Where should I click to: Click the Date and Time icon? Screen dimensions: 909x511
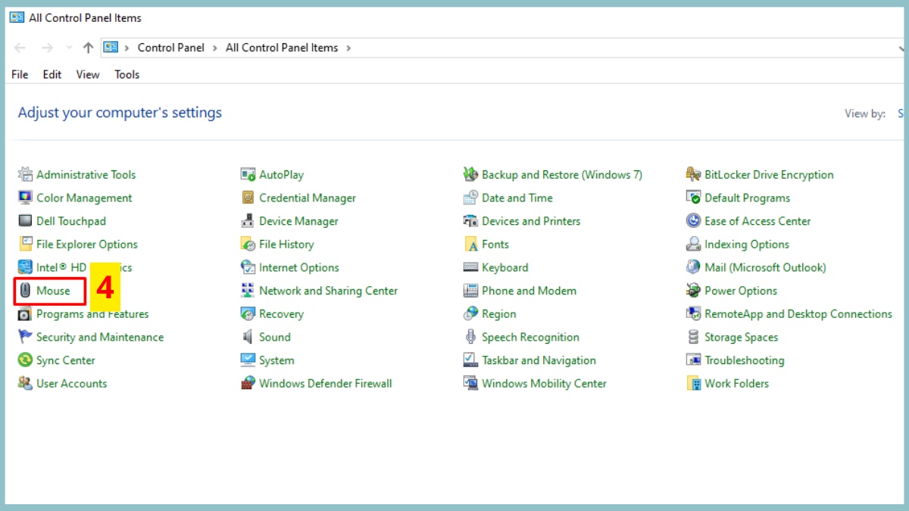(x=470, y=198)
